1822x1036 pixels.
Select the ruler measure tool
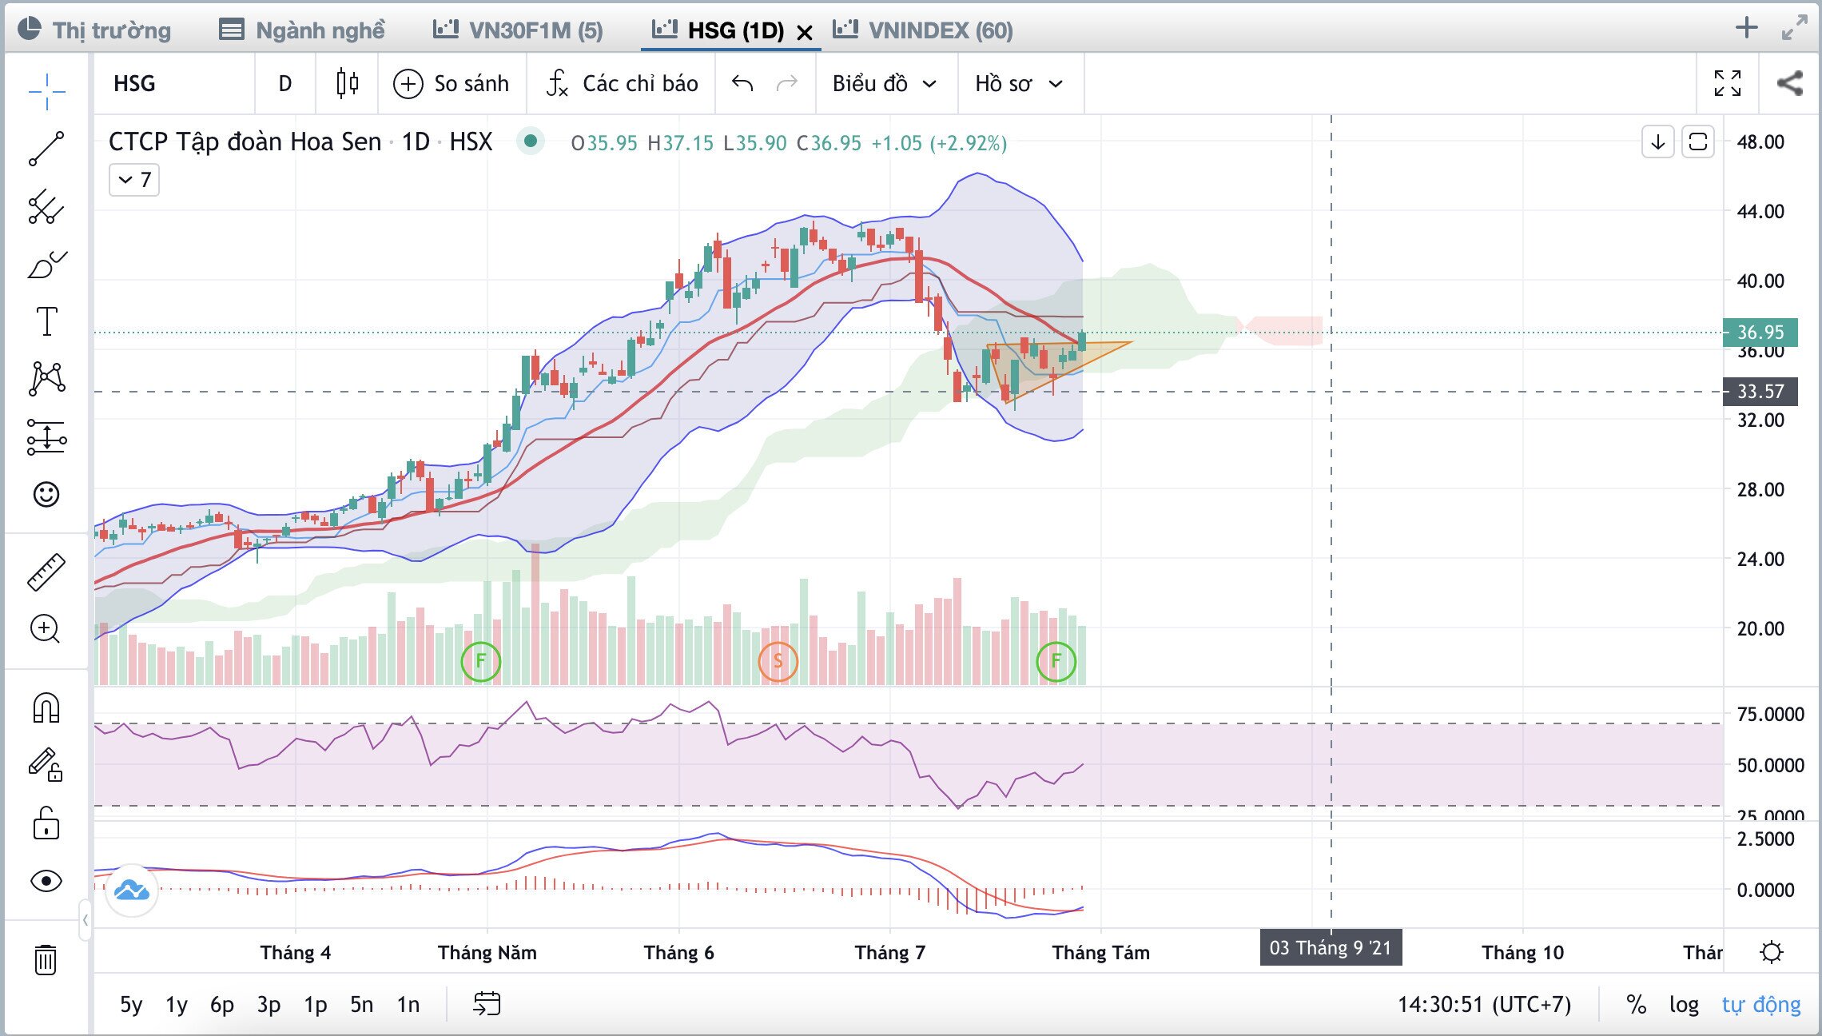click(46, 572)
